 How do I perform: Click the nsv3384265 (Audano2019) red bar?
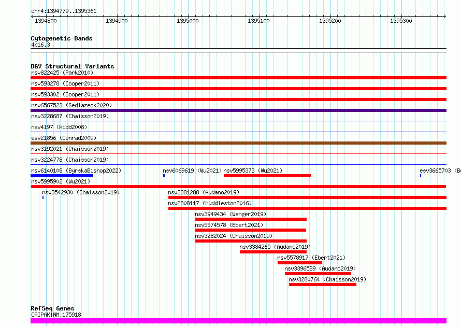tap(273, 252)
